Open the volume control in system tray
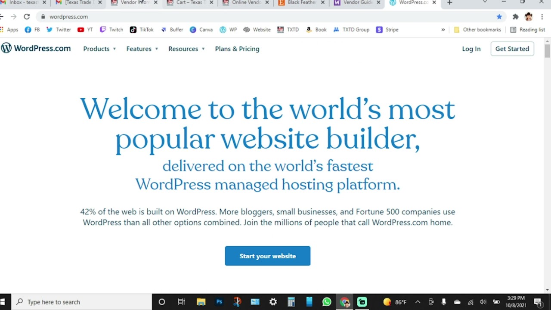The height and width of the screenshot is (310, 551). (x=483, y=302)
